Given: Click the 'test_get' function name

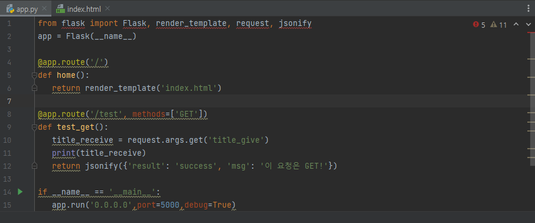Looking at the screenshot, I should tap(76, 127).
